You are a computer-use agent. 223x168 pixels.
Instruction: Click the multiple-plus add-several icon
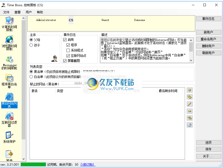(x=190, y=97)
